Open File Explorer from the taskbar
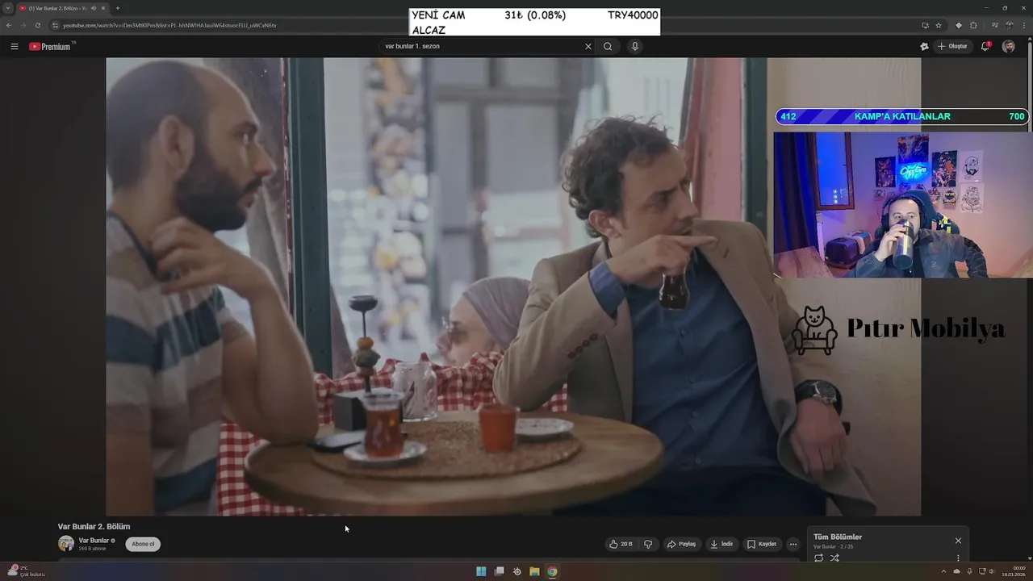1033x581 pixels. coord(534,571)
